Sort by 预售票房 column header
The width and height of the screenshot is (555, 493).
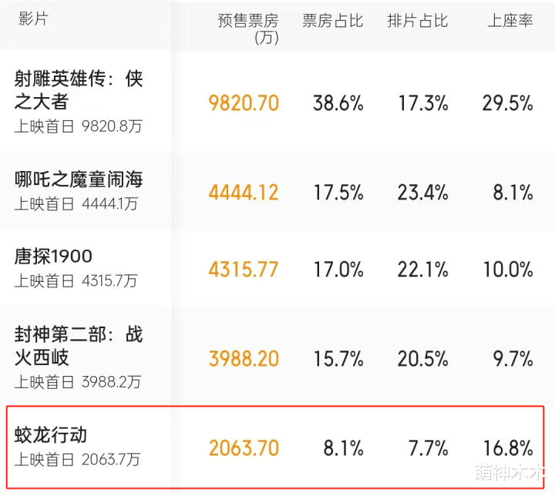[x=247, y=28]
